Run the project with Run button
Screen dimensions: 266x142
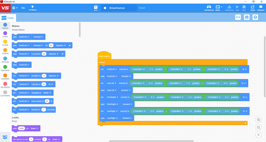[x=237, y=8]
